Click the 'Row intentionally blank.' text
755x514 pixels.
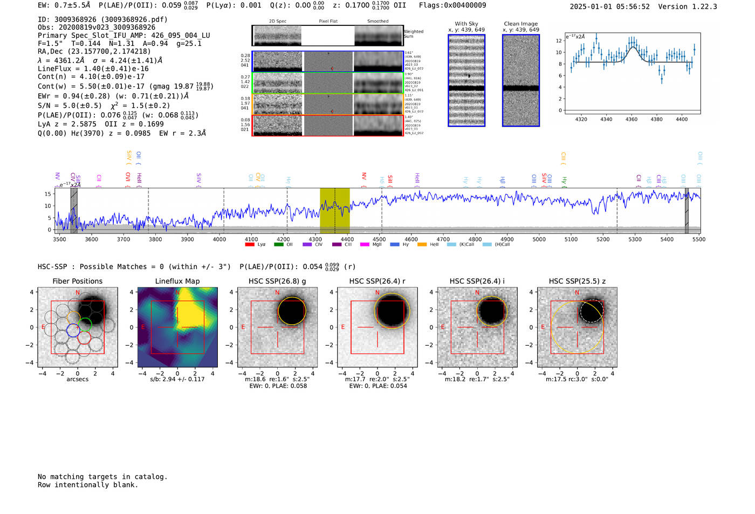(x=88, y=485)
